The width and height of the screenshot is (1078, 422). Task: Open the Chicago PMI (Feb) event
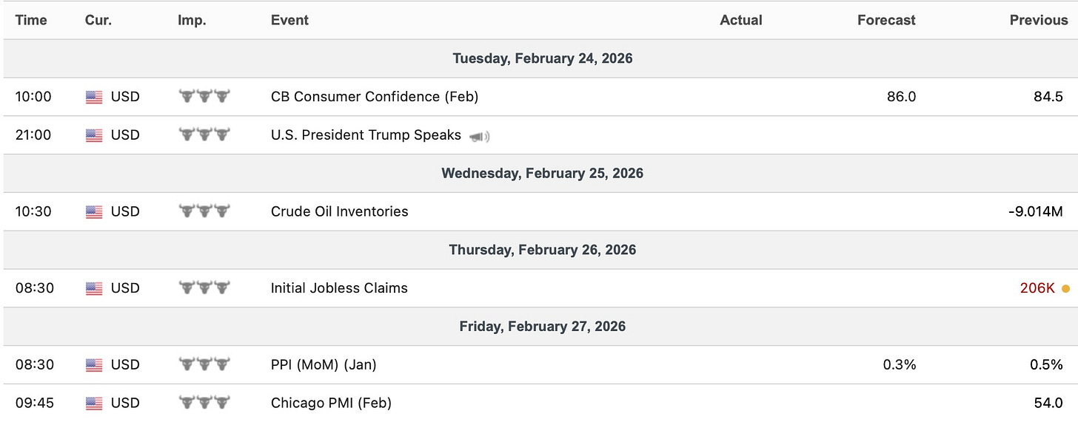pyautogui.click(x=331, y=404)
